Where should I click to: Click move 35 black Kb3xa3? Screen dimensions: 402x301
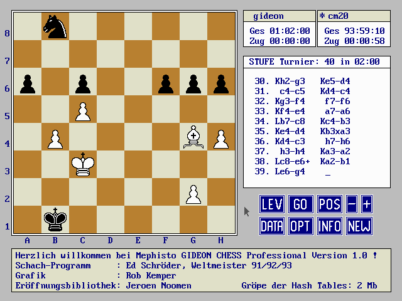(335, 131)
